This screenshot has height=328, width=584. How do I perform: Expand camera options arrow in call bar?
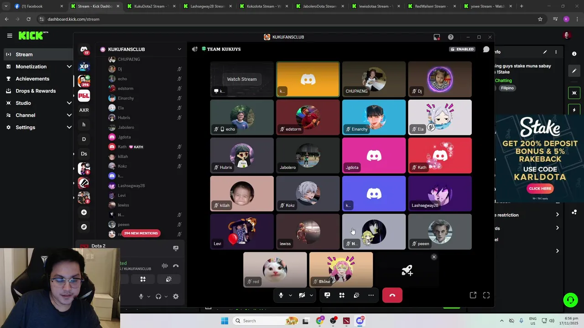[311, 295]
